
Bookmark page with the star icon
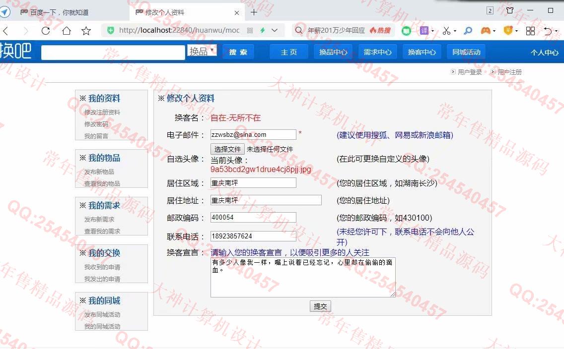(x=86, y=31)
